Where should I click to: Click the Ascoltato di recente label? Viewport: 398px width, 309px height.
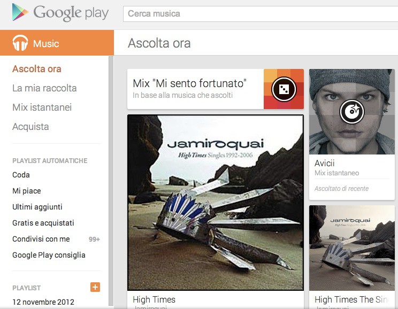pos(341,189)
